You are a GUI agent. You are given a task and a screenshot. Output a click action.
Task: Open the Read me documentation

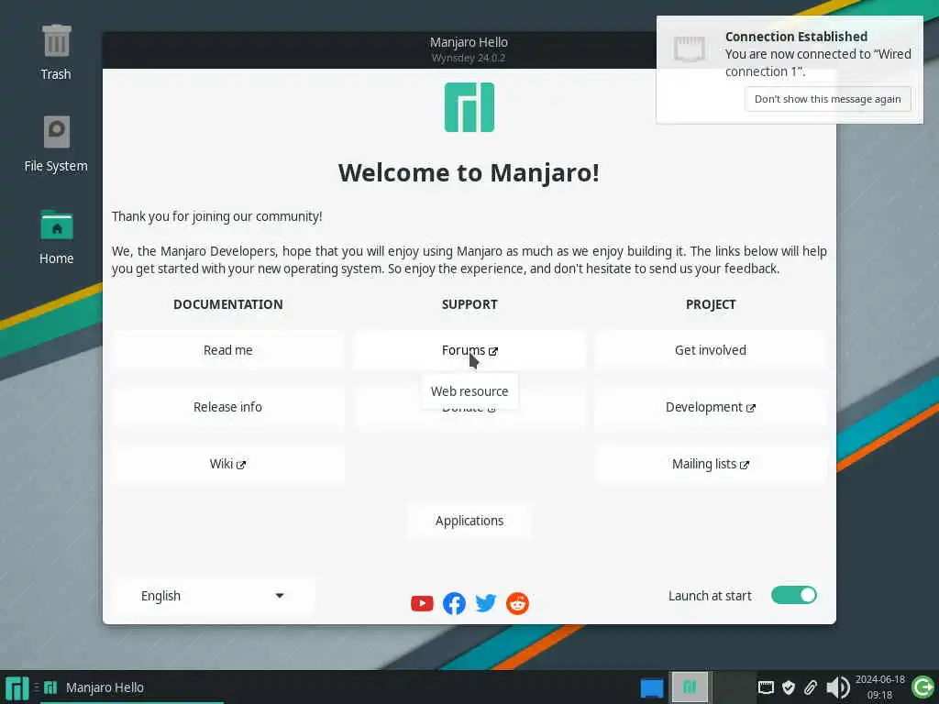(x=228, y=350)
